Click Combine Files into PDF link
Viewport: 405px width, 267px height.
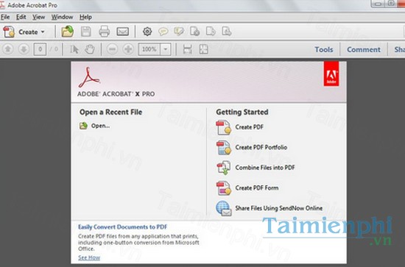pos(265,168)
